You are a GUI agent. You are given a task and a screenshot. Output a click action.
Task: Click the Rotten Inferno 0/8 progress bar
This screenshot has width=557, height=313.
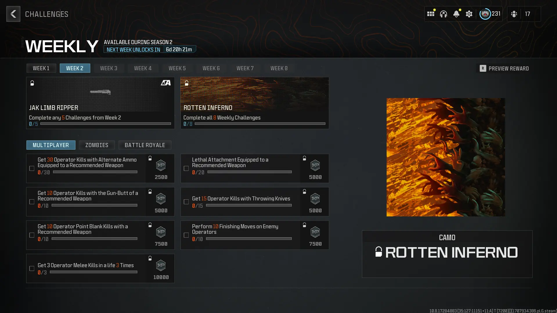coord(259,124)
